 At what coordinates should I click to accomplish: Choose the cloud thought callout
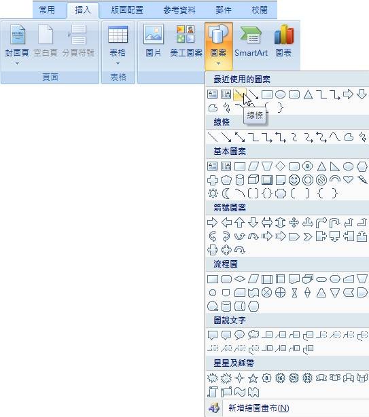coord(253,335)
